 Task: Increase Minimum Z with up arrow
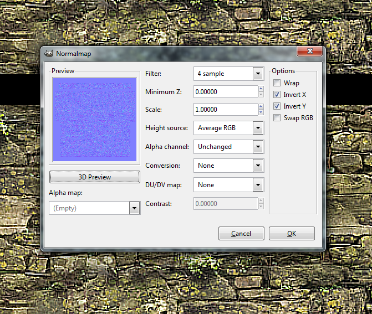tap(261, 89)
